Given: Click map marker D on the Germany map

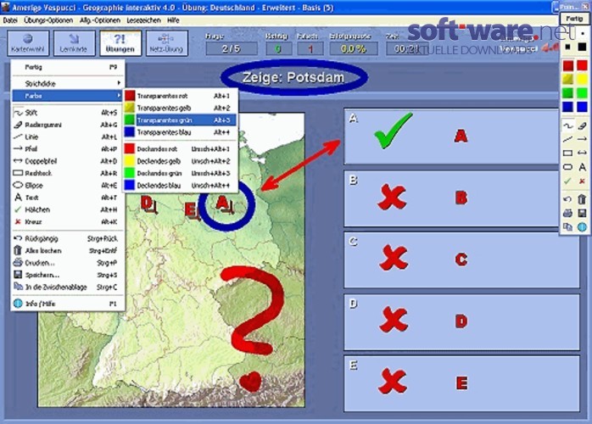Looking at the screenshot, I should (x=148, y=204).
